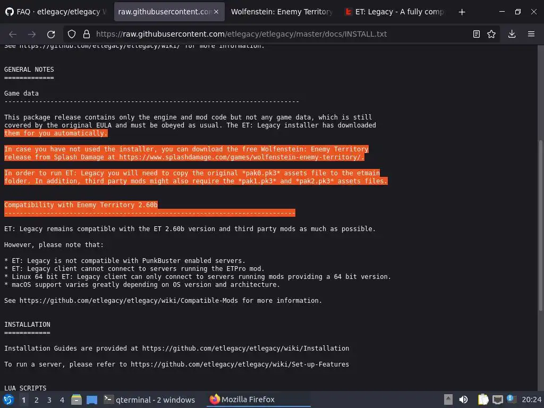The height and width of the screenshot is (408, 544).
Task: Bookmark this page with the star icon
Action: [x=491, y=34]
